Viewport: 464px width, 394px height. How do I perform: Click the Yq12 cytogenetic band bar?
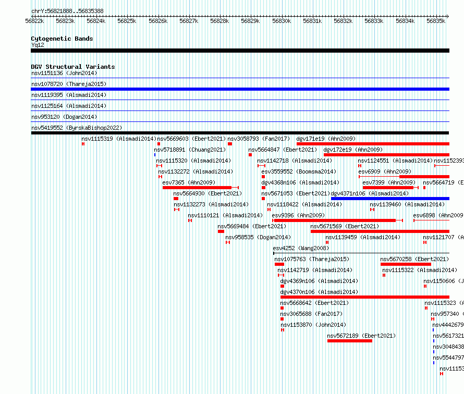240,51
